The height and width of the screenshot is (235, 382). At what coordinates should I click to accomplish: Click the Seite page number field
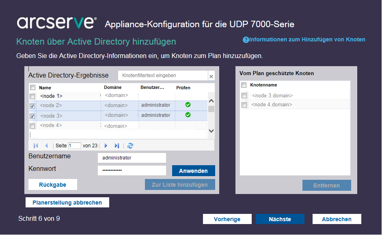[75, 146]
